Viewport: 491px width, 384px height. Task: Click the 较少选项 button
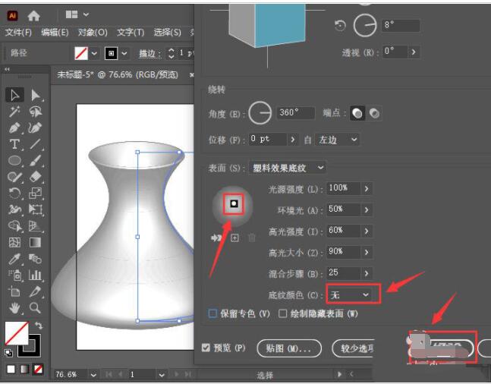(x=353, y=348)
